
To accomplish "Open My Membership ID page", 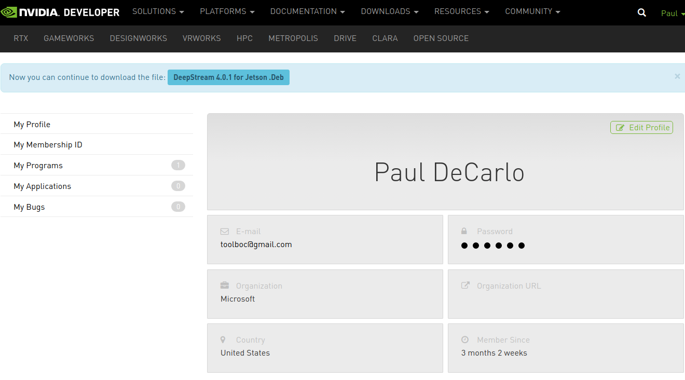I will click(x=97, y=144).
